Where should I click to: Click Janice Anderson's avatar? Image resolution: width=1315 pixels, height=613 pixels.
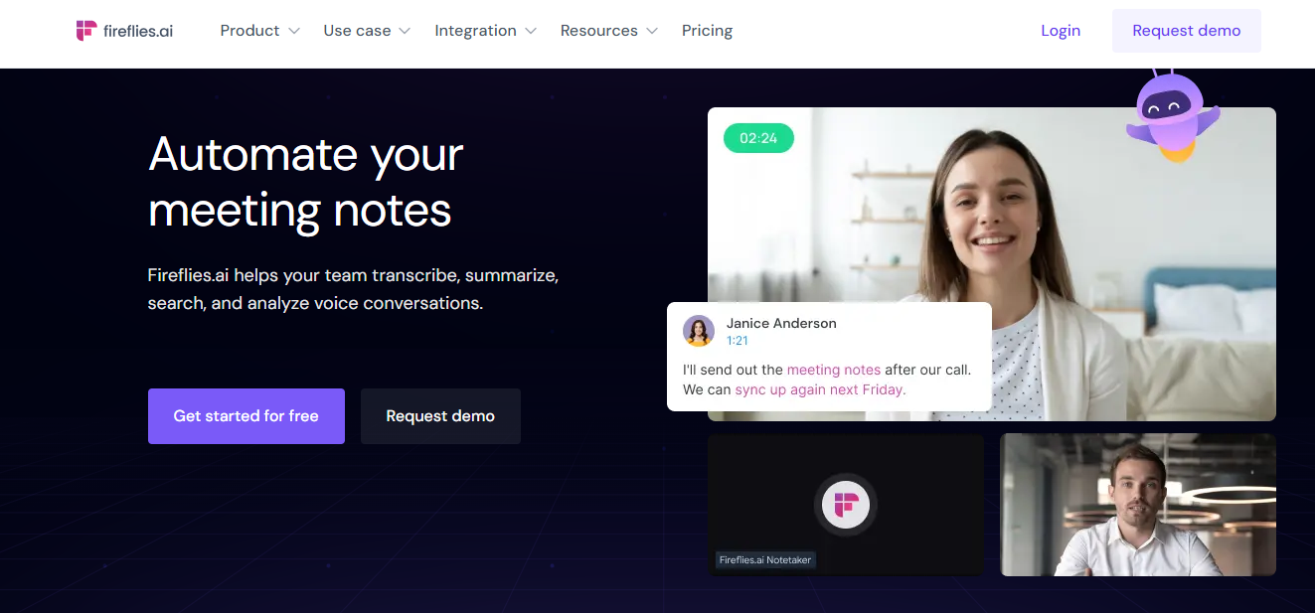(x=699, y=331)
